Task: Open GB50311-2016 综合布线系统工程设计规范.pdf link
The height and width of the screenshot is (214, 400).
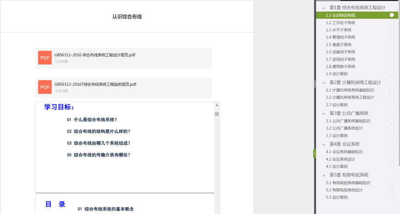Action: point(95,55)
